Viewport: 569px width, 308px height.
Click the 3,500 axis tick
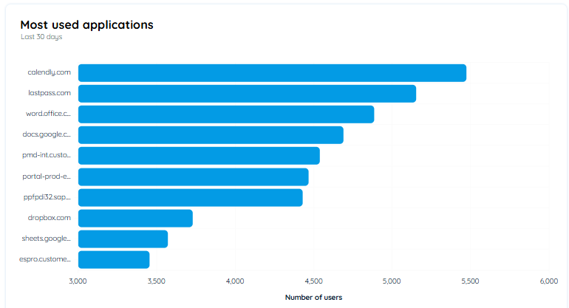157,281
